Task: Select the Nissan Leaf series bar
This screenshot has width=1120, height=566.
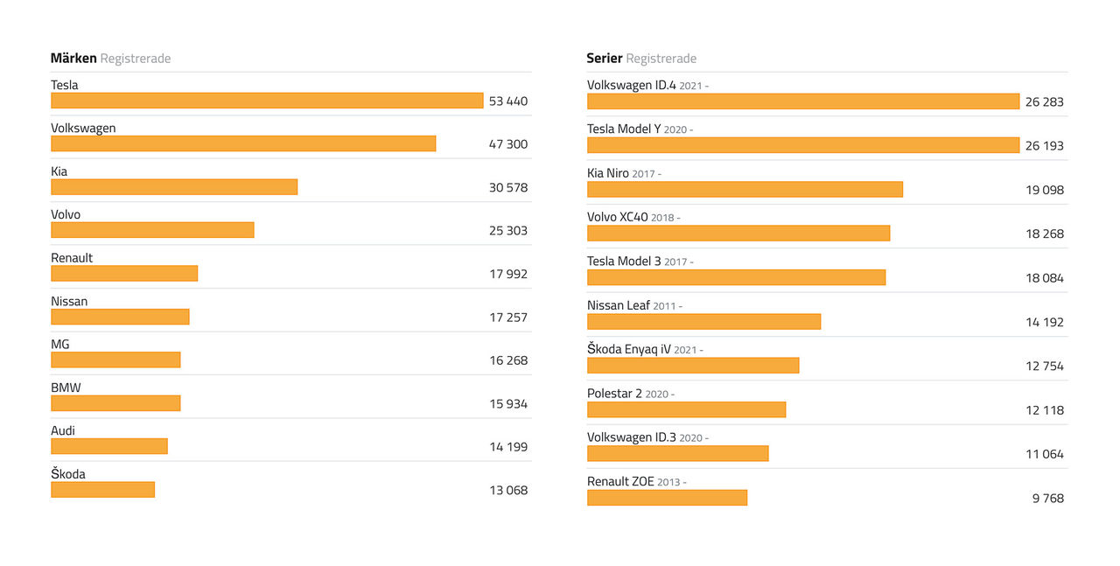Action: [x=703, y=322]
